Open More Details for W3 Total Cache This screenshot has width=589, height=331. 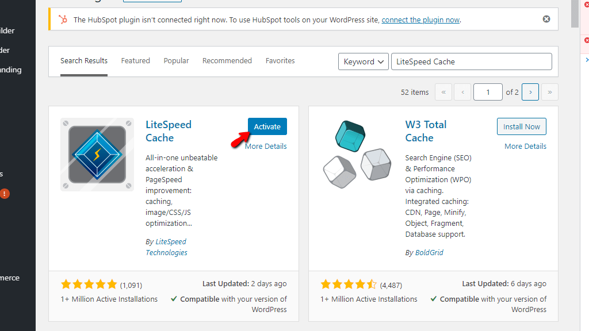(x=525, y=147)
